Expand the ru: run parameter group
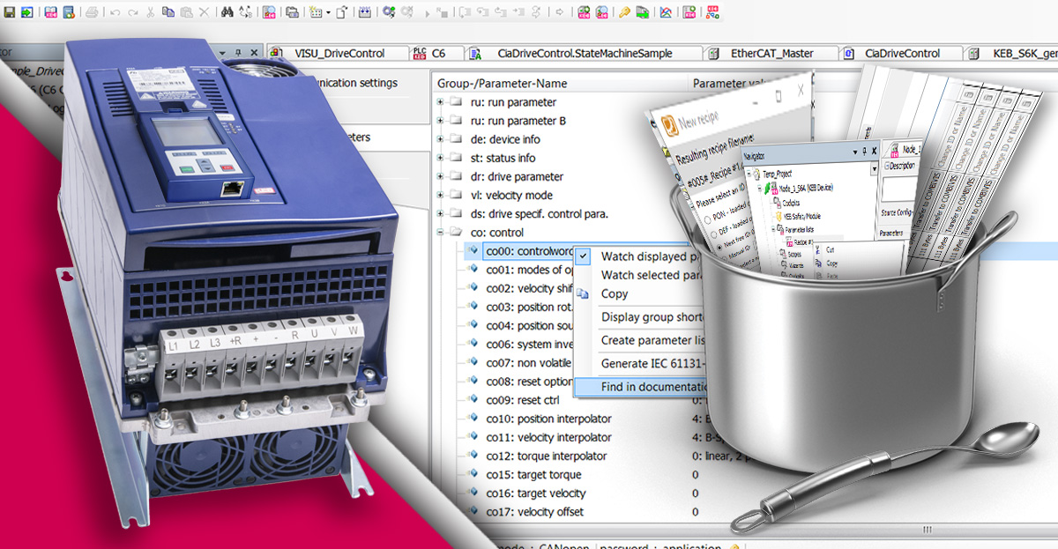Image resolution: width=1058 pixels, height=549 pixels. click(441, 102)
